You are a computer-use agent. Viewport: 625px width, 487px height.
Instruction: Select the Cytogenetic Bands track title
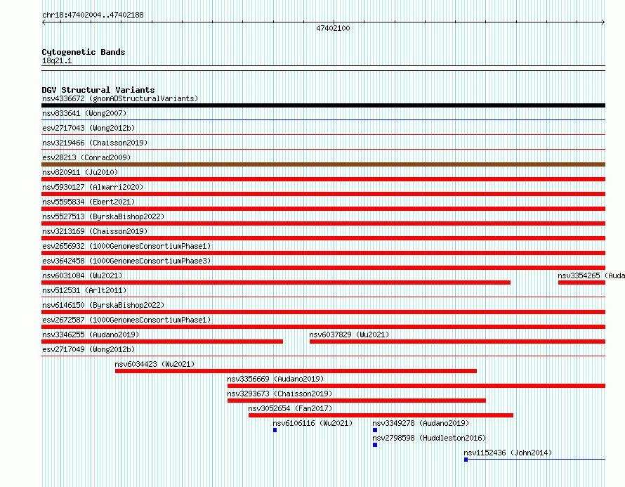tap(84, 52)
